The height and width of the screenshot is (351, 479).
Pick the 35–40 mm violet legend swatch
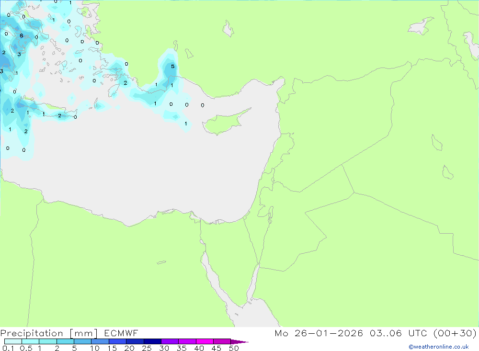coord(187,341)
